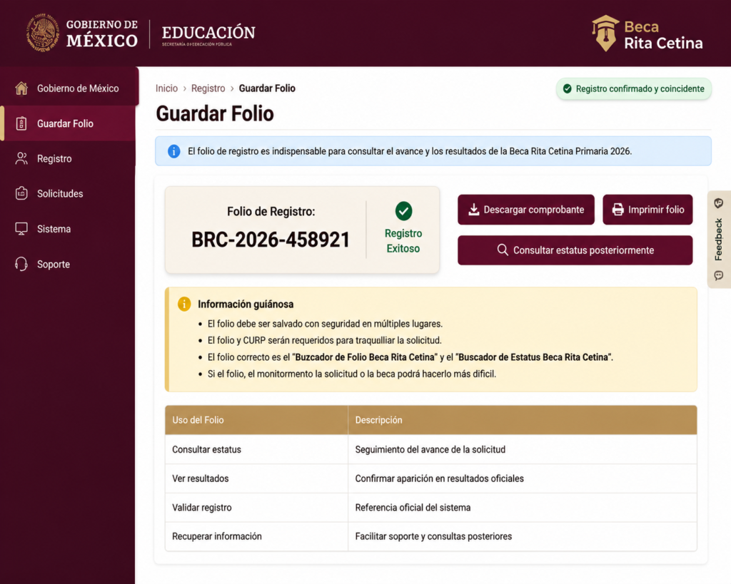Click the Uso del Folio column header

pyautogui.click(x=256, y=420)
